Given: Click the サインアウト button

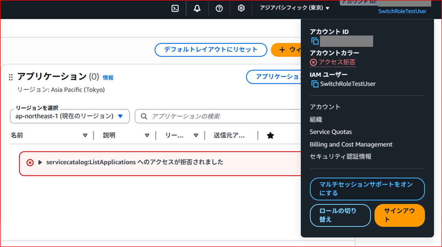Looking at the screenshot, I should pyautogui.click(x=399, y=215).
